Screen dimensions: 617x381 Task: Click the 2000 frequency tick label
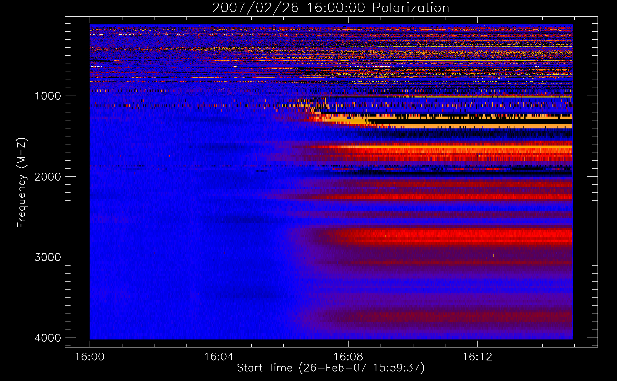48,177
